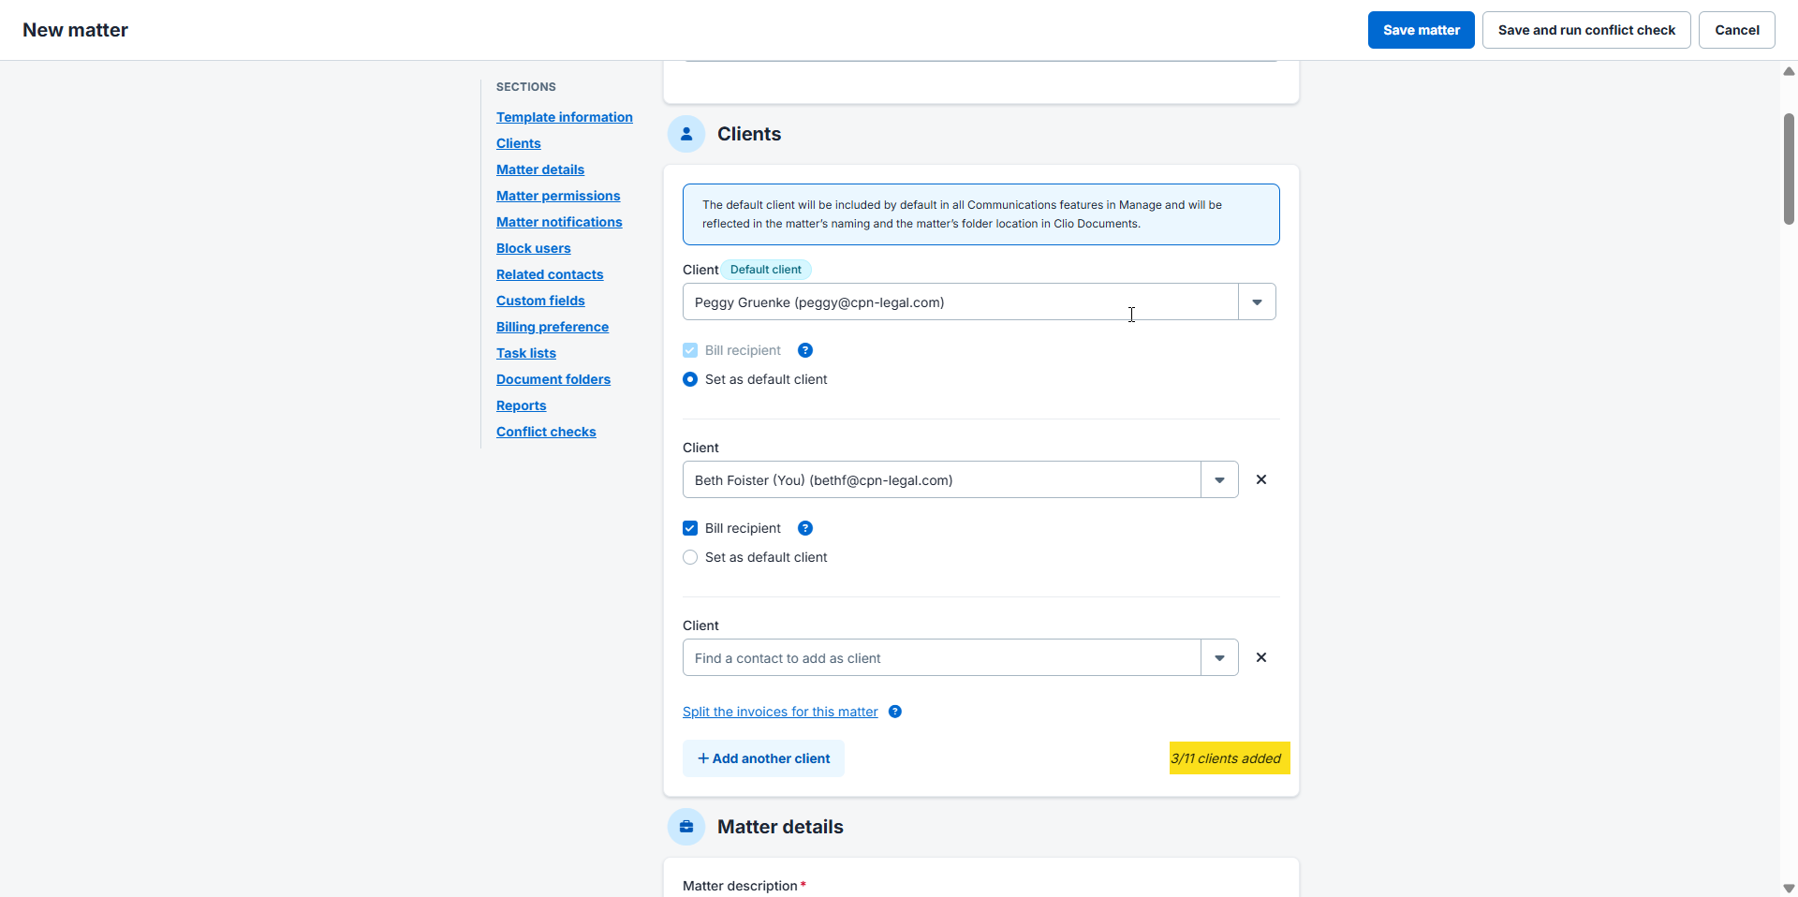This screenshot has width=1798, height=897.
Task: Click help icon beside first Bill recipient
Action: pos(805,350)
